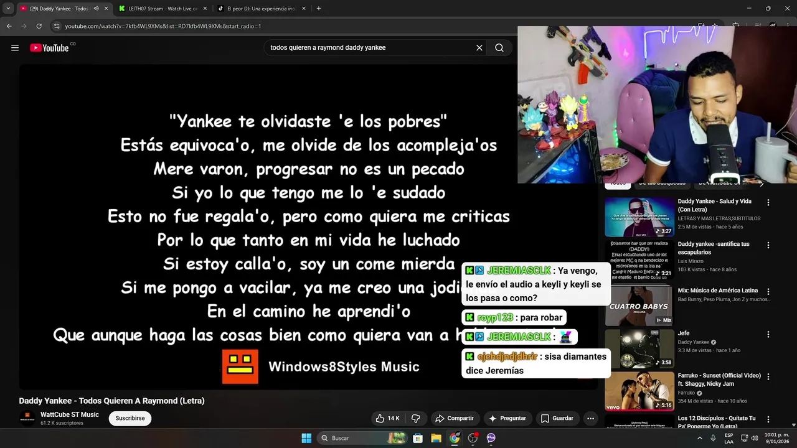Run search with the magnifier button
The width and height of the screenshot is (797, 448).
499,48
